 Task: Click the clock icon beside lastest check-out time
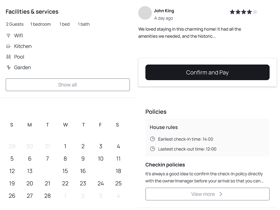pyautogui.click(x=153, y=149)
